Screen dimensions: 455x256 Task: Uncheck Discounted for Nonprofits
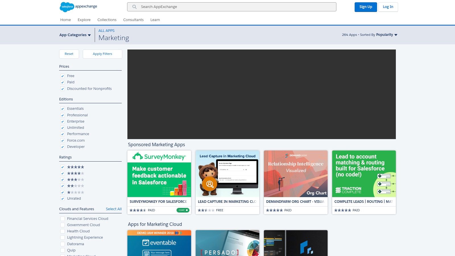(63, 89)
